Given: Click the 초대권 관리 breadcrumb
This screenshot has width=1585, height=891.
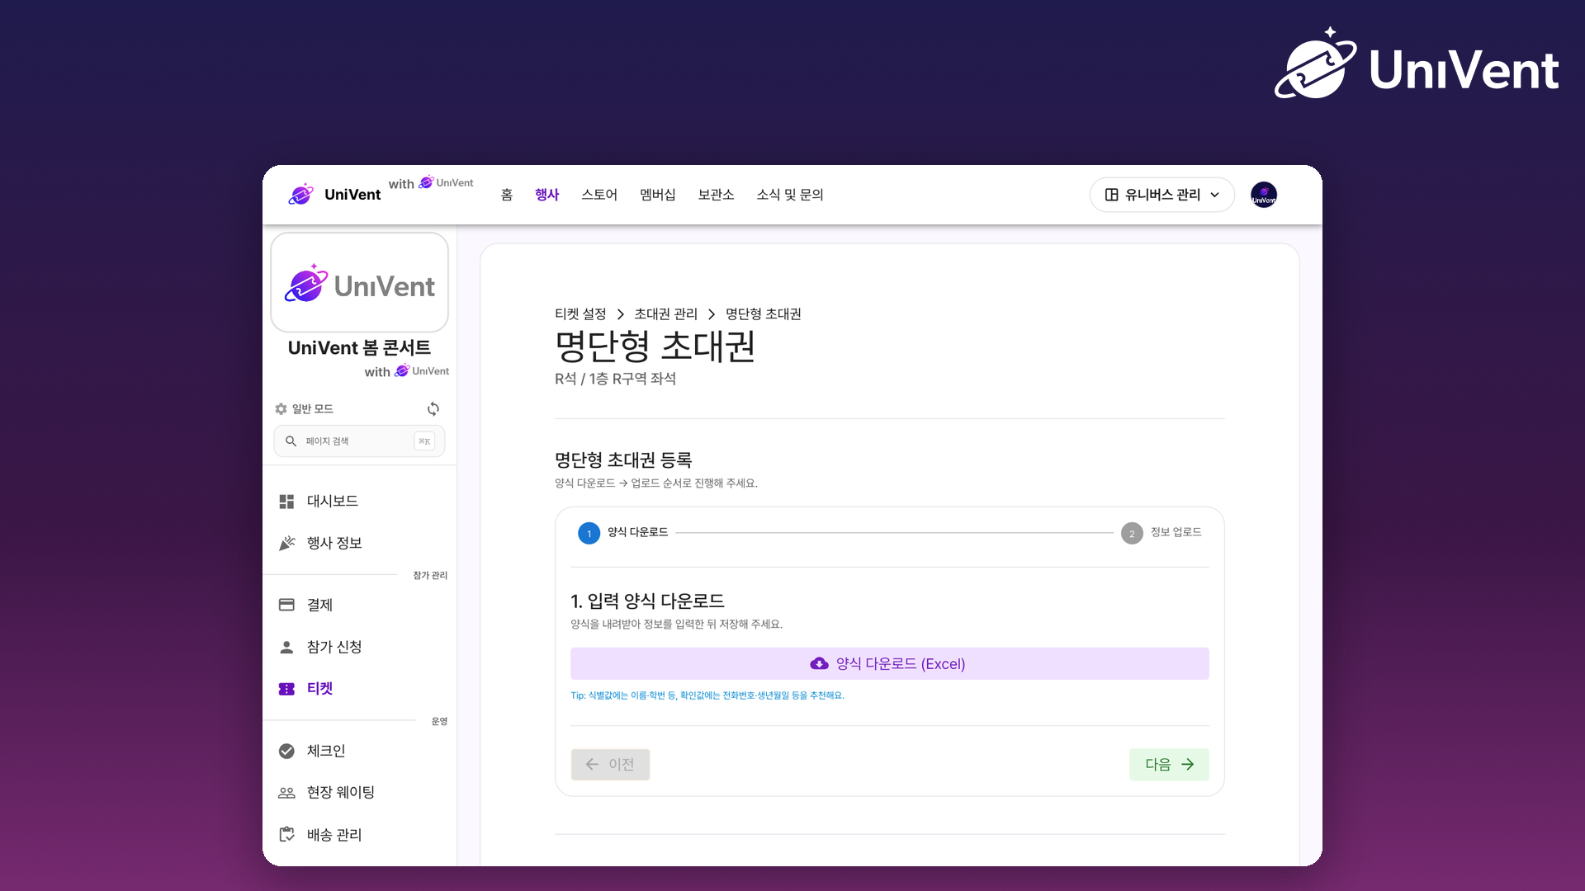Looking at the screenshot, I should [665, 314].
